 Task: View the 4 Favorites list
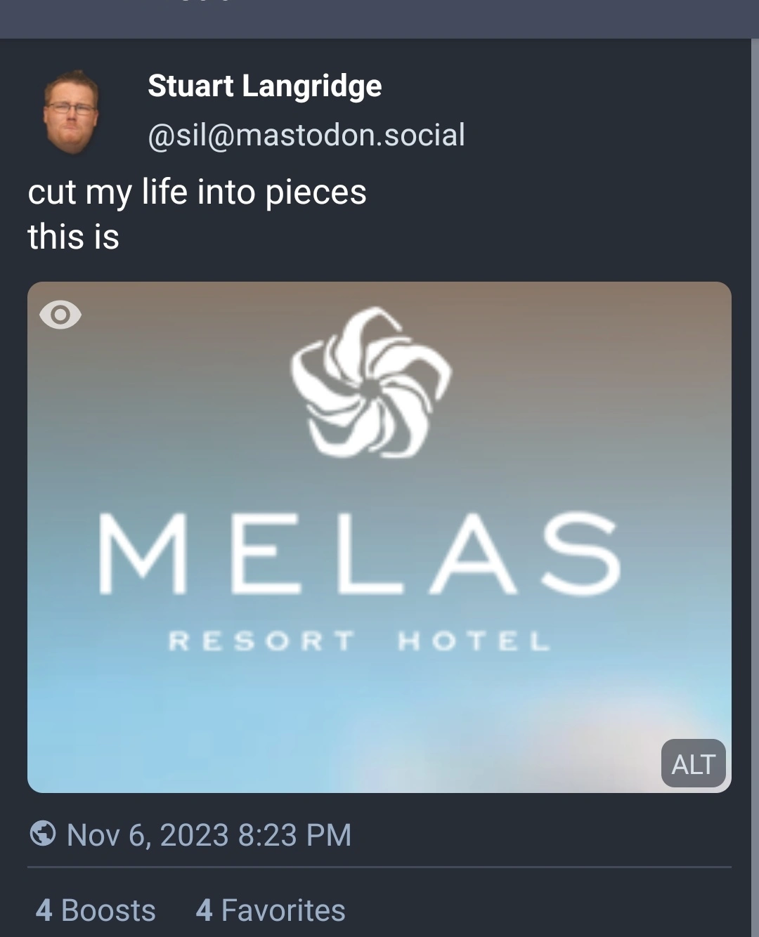coord(271,910)
